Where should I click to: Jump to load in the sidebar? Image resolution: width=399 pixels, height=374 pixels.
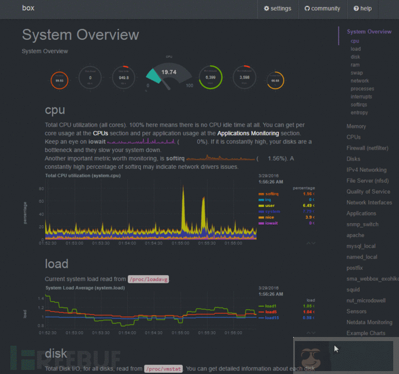tap(356, 49)
